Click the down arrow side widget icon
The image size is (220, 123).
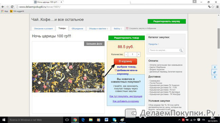tap(215, 77)
